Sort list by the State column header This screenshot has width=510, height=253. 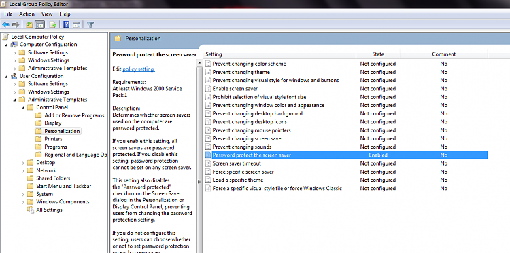pyautogui.click(x=378, y=54)
